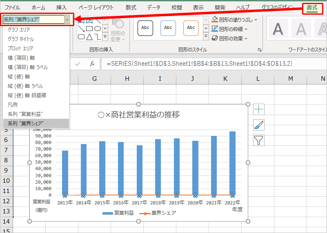Pick the first WordArt style A
Screen dimensions: 327x233
278,29
